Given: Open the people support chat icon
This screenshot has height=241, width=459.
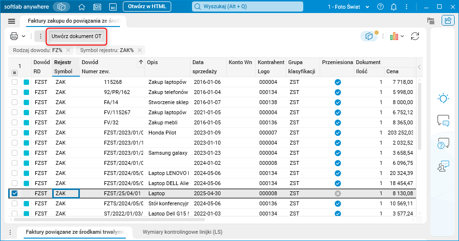Looking at the screenshot, I should (443, 166).
